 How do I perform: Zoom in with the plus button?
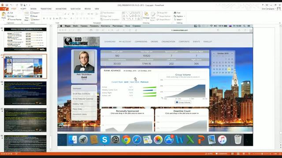tap(270, 154)
